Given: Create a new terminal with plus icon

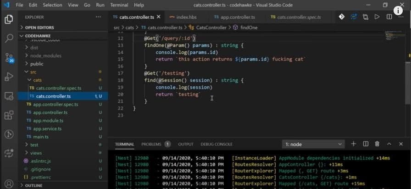Looking at the screenshot, I should point(354,144).
